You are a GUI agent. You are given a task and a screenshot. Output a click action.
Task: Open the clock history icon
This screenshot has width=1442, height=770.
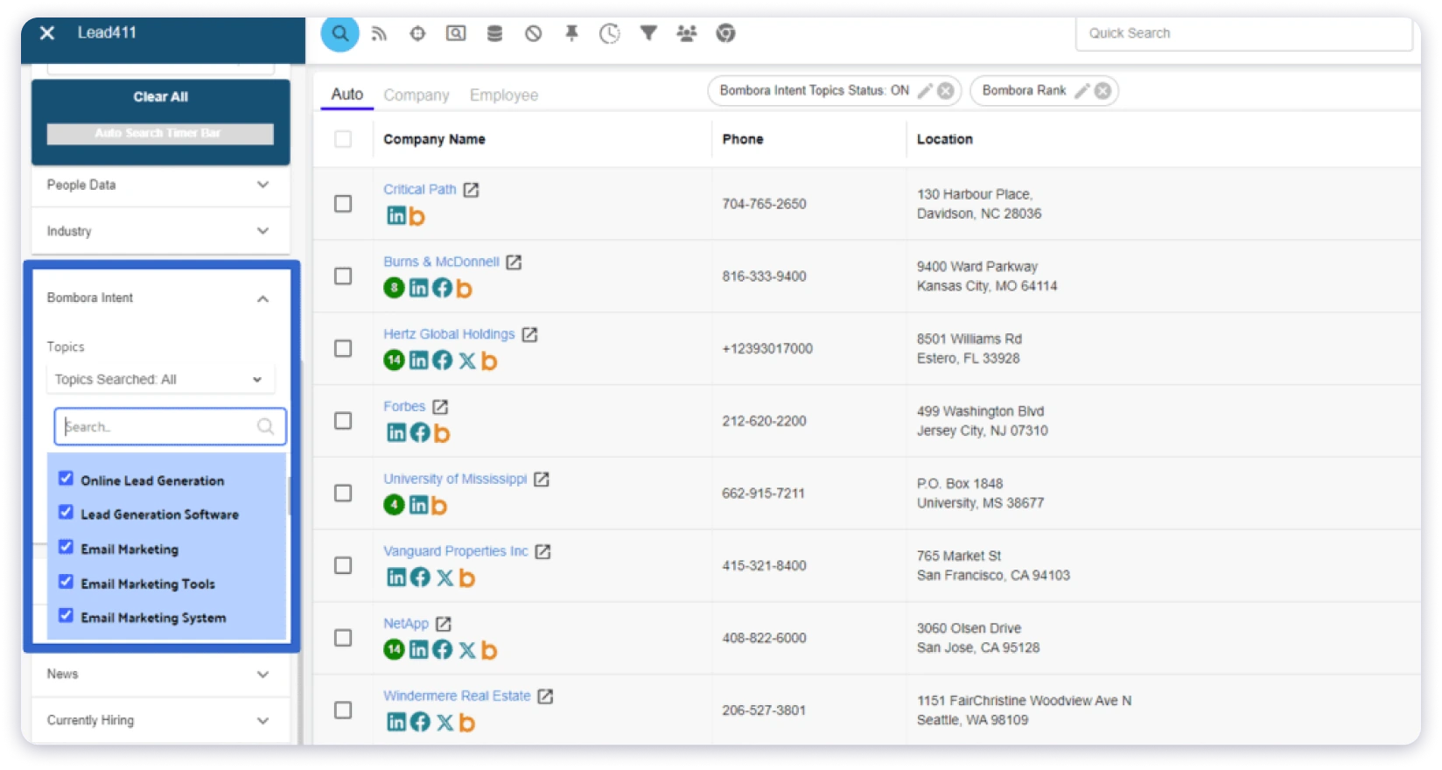pyautogui.click(x=610, y=33)
